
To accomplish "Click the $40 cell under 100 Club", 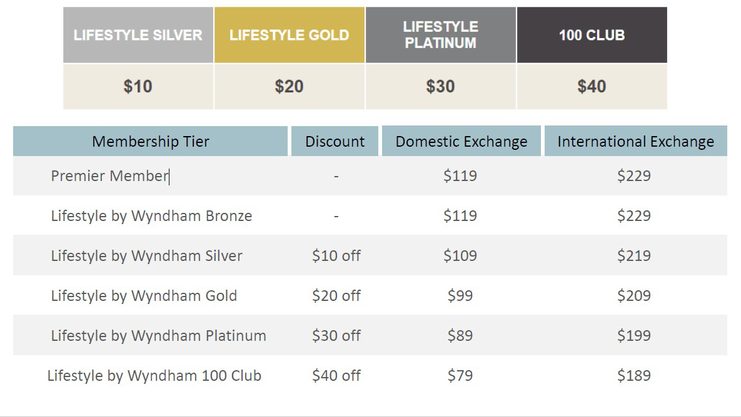I will pyautogui.click(x=592, y=86).
